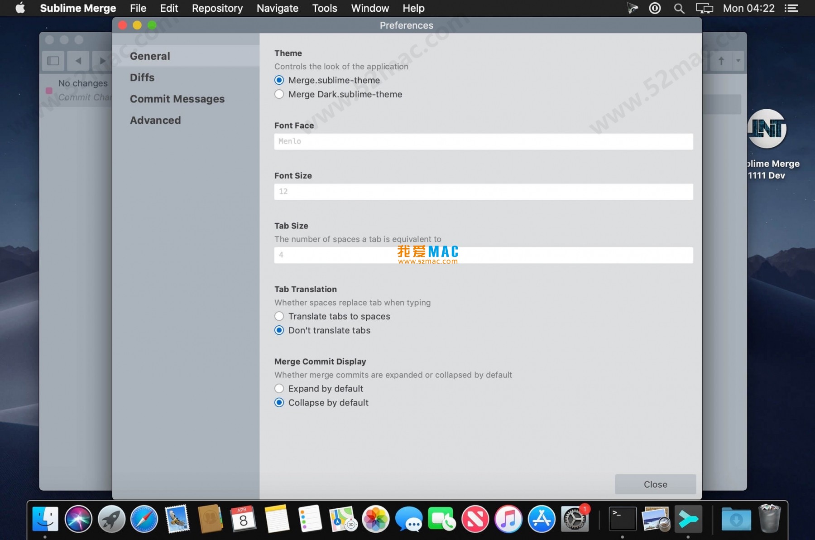Click Sublime Merge icon in dock
The height and width of the screenshot is (540, 815).
(x=689, y=519)
